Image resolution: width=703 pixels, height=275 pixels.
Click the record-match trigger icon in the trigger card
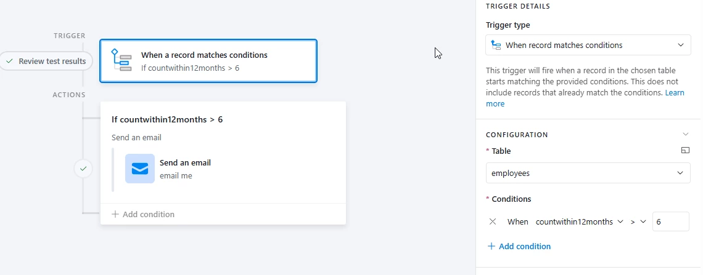click(x=121, y=60)
